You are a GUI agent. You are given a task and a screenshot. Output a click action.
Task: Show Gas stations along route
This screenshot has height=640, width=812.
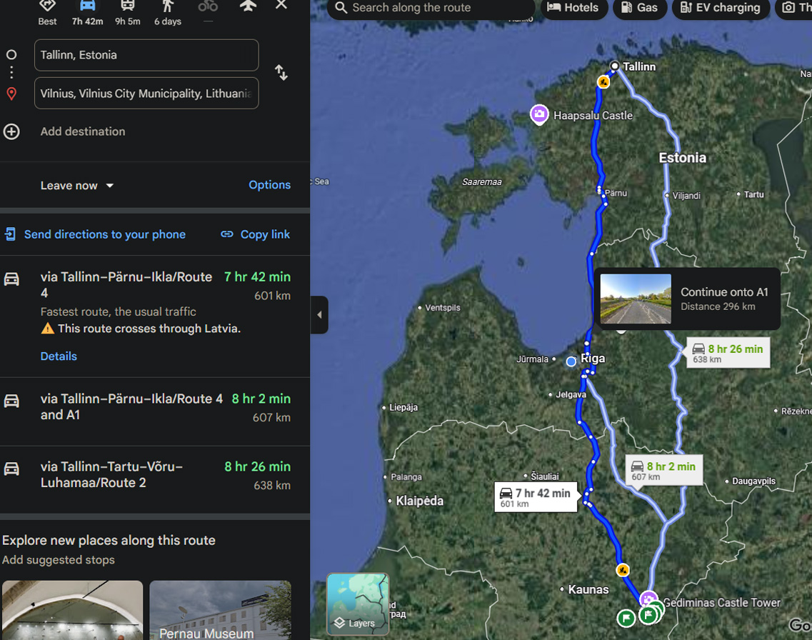pos(639,8)
